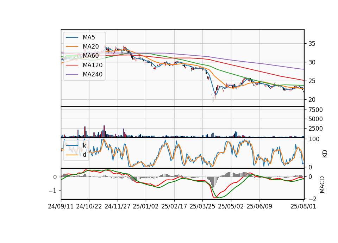Click the 24/10/22 date axis label
The height and width of the screenshot is (243, 338).
pos(89,206)
